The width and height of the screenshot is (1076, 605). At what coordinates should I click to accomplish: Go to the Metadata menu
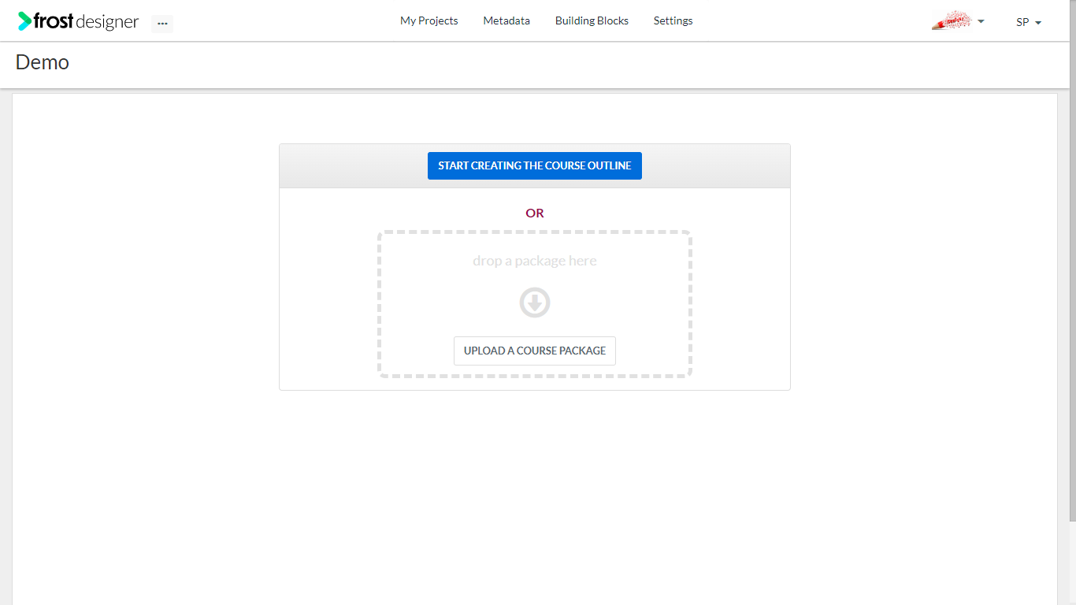tap(506, 20)
